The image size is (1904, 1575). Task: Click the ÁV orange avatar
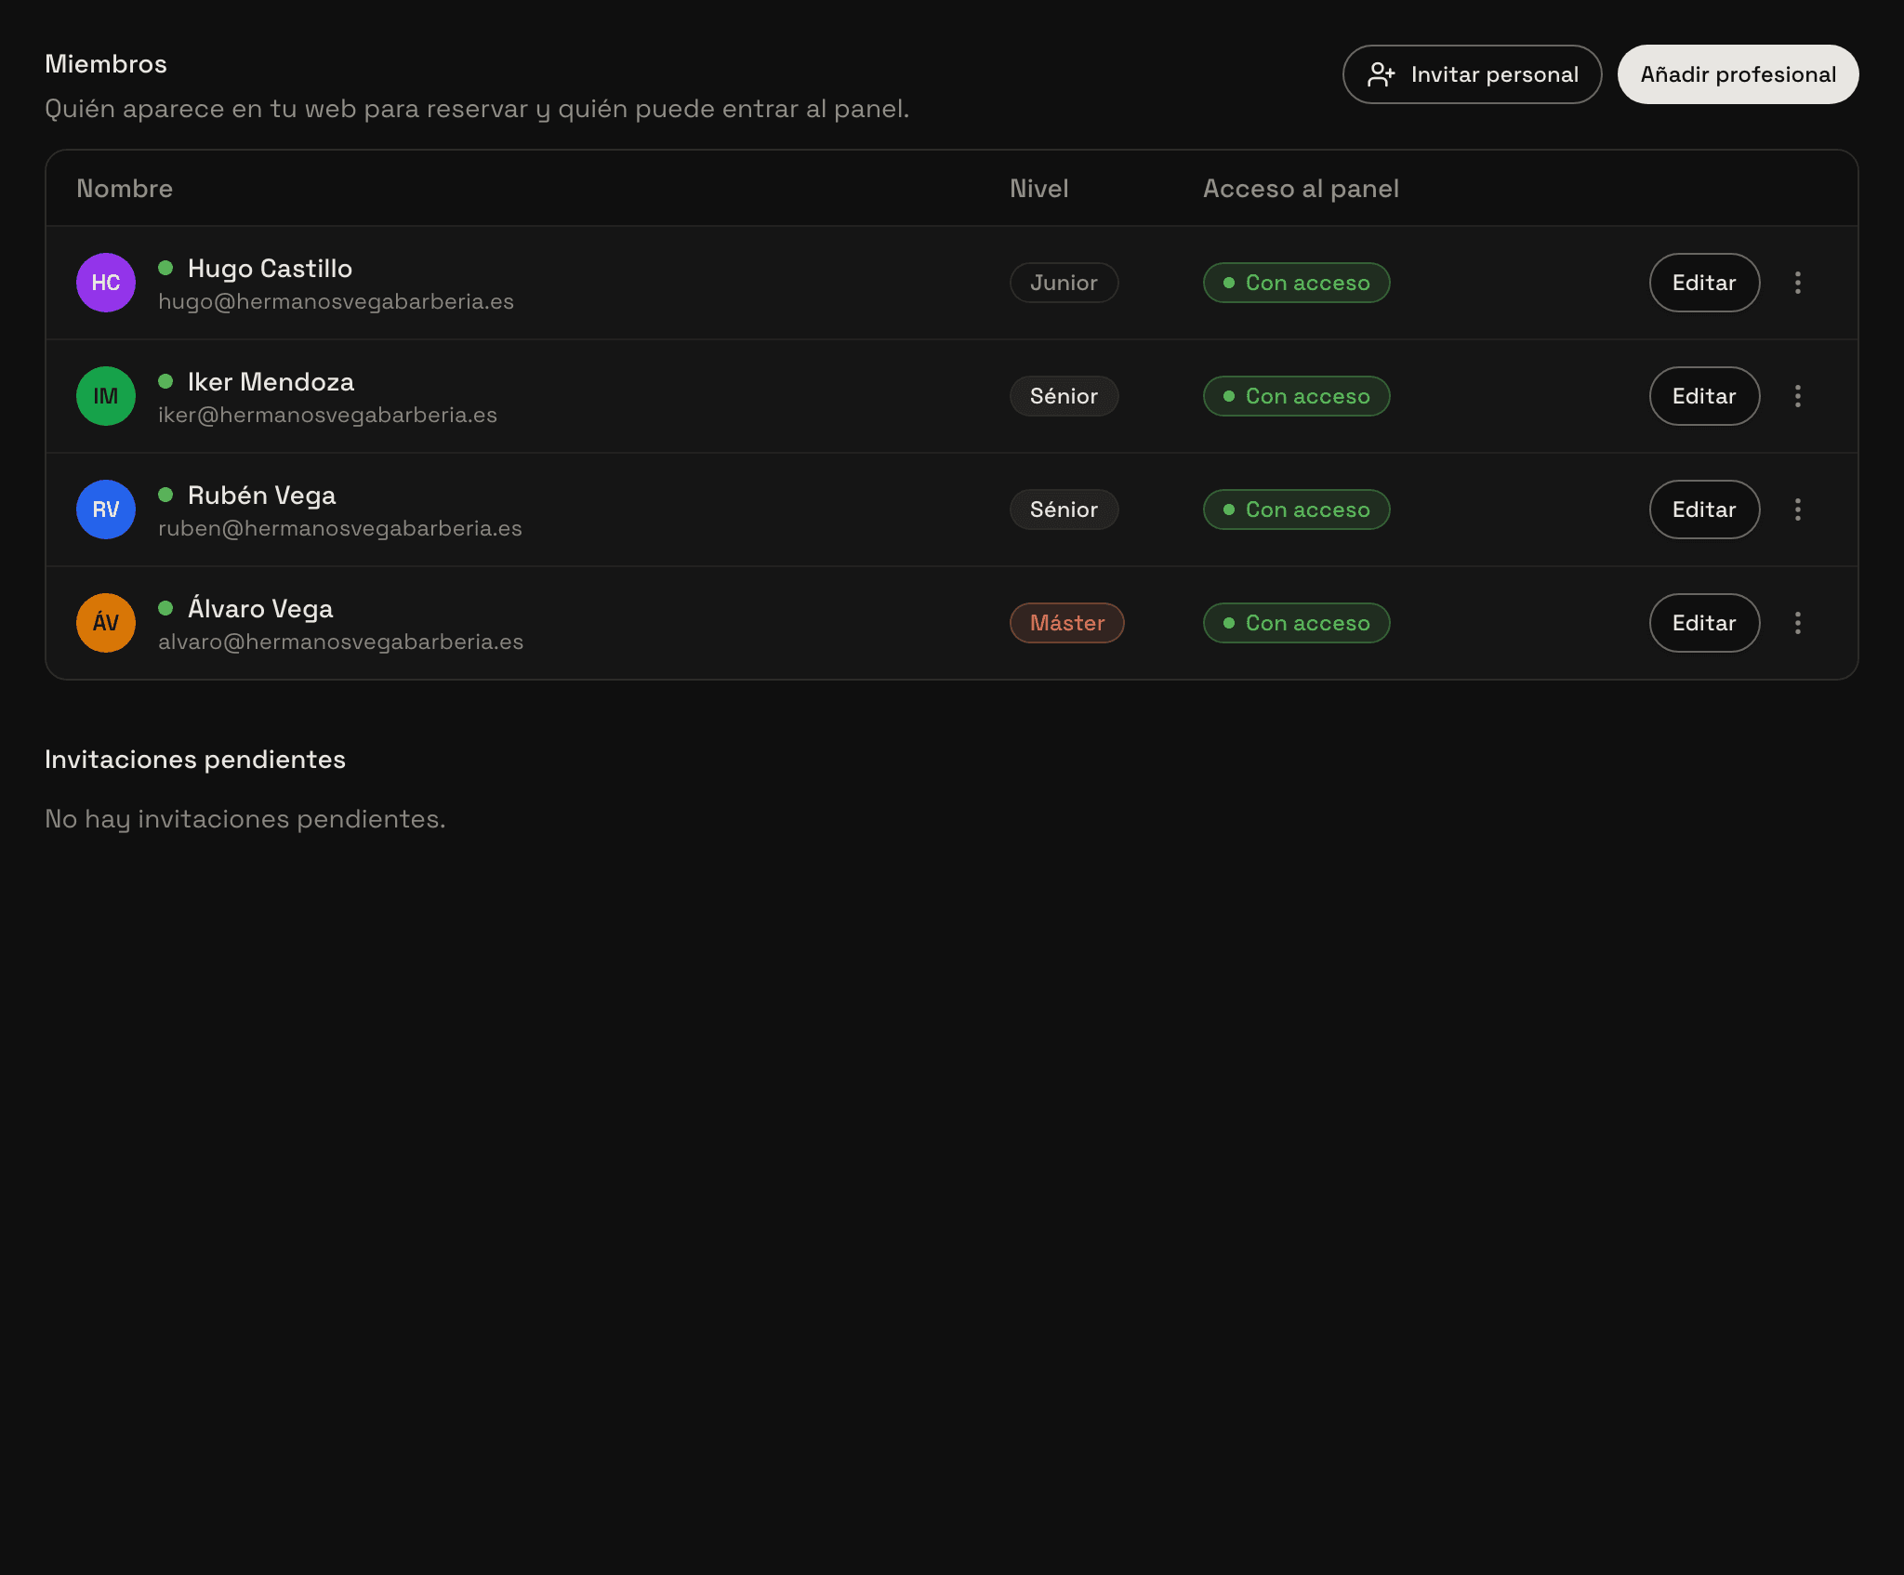point(106,623)
